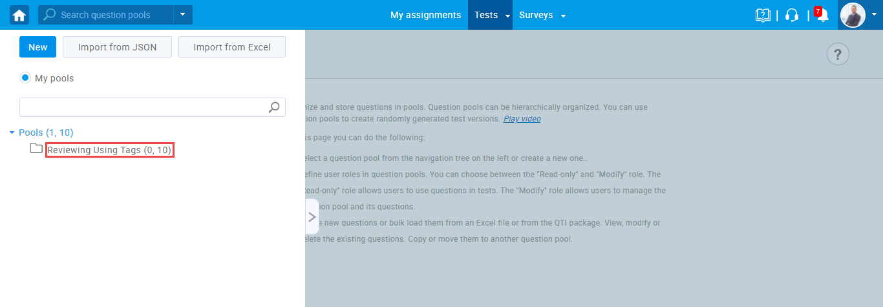Viewport: 883px width, 307px height.
Task: Click the New pool button
Action: 37,47
